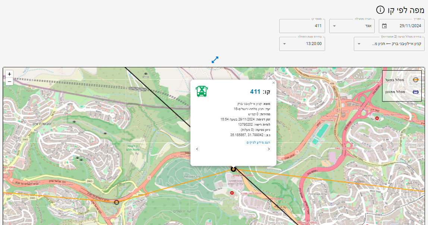Image resolution: width=428 pixels, height=225 pixels.
Task: Open the start time dropdown showing 13:20:00
Action: point(302,44)
